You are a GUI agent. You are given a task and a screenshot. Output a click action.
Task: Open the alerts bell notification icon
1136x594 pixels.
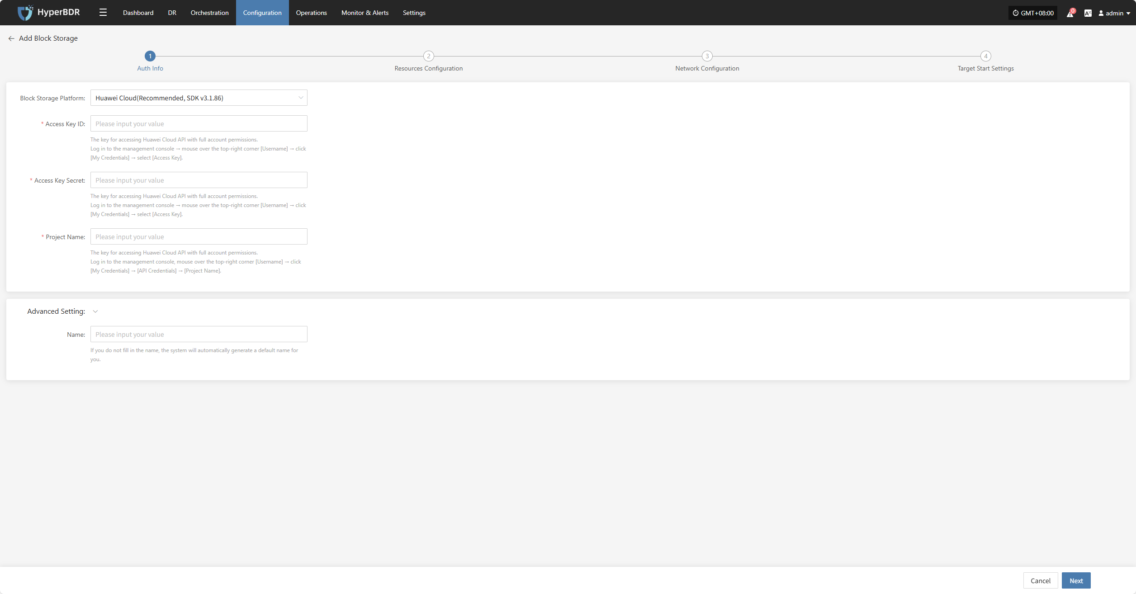[x=1070, y=13]
